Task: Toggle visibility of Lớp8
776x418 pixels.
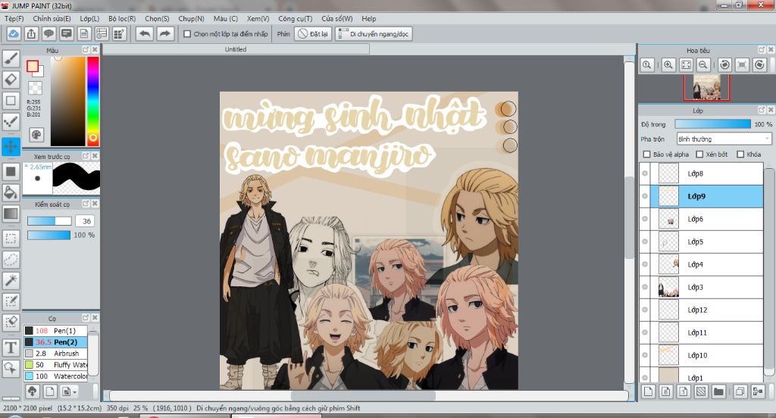Action: [x=645, y=173]
